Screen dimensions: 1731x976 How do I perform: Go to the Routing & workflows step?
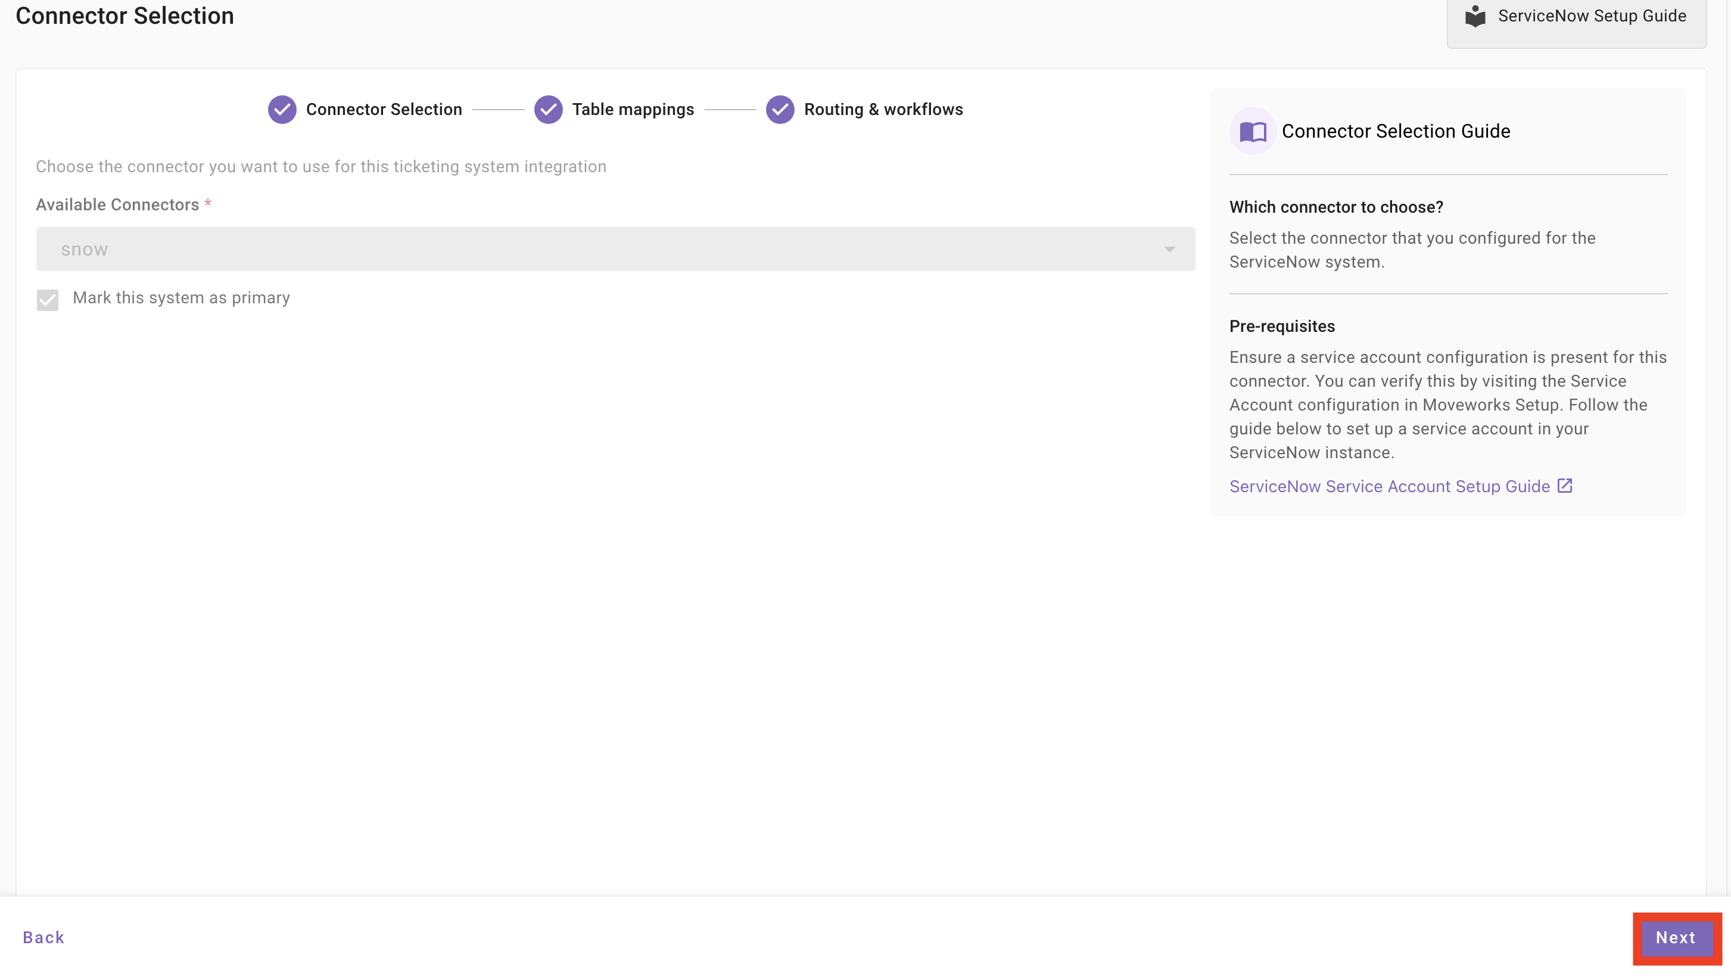coord(883,110)
